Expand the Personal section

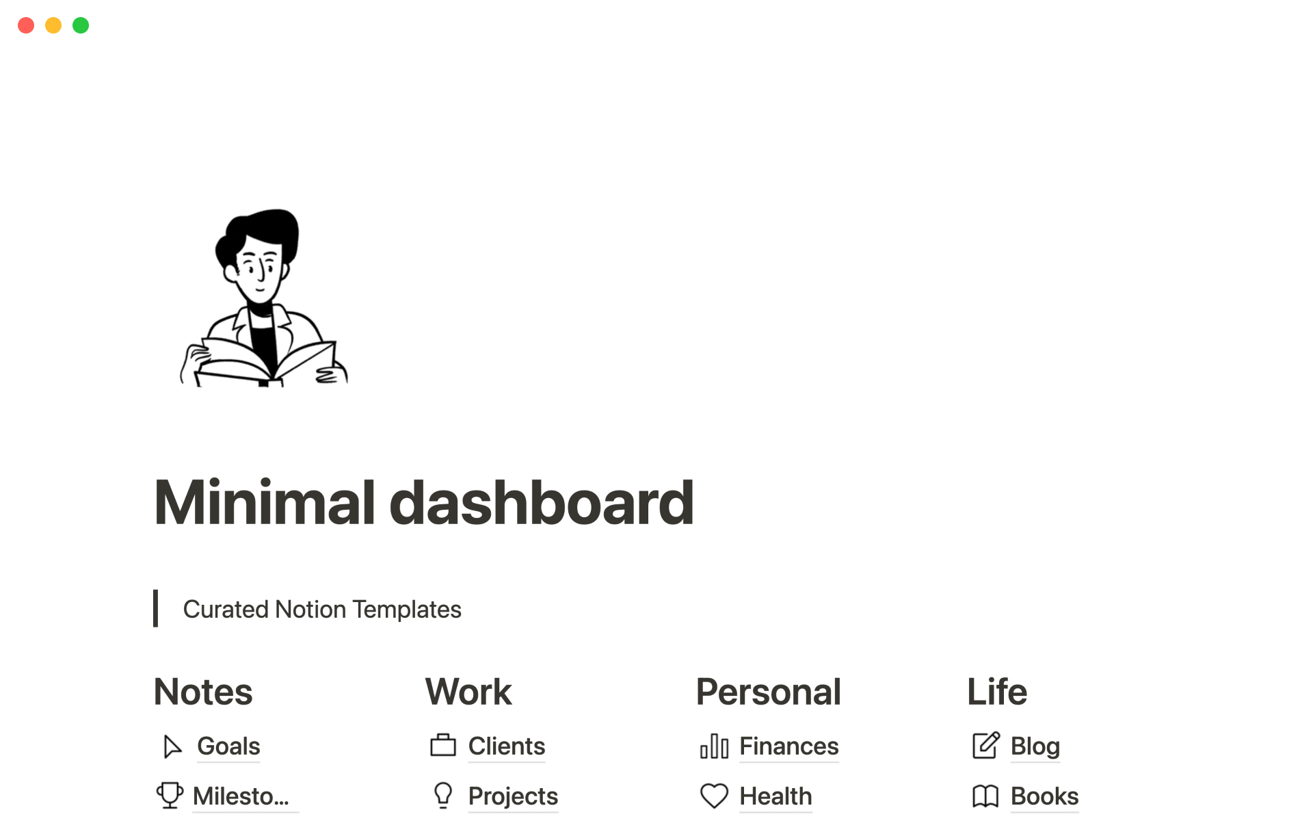tap(767, 690)
